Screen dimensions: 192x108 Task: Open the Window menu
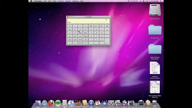pos(75,1)
